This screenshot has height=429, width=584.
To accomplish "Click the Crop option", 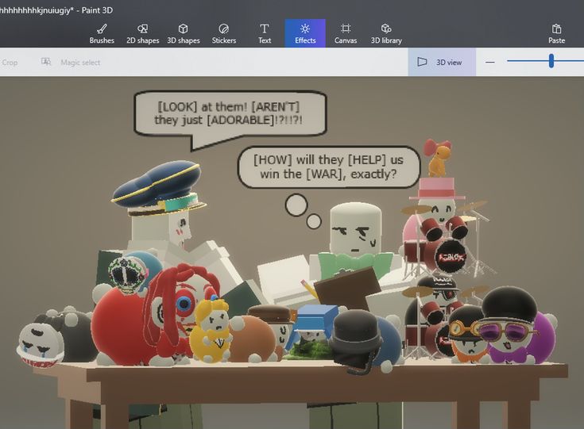I will 10,62.
